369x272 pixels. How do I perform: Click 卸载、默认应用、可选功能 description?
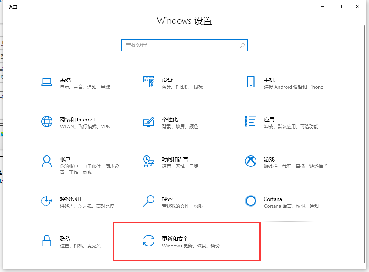(x=291, y=127)
